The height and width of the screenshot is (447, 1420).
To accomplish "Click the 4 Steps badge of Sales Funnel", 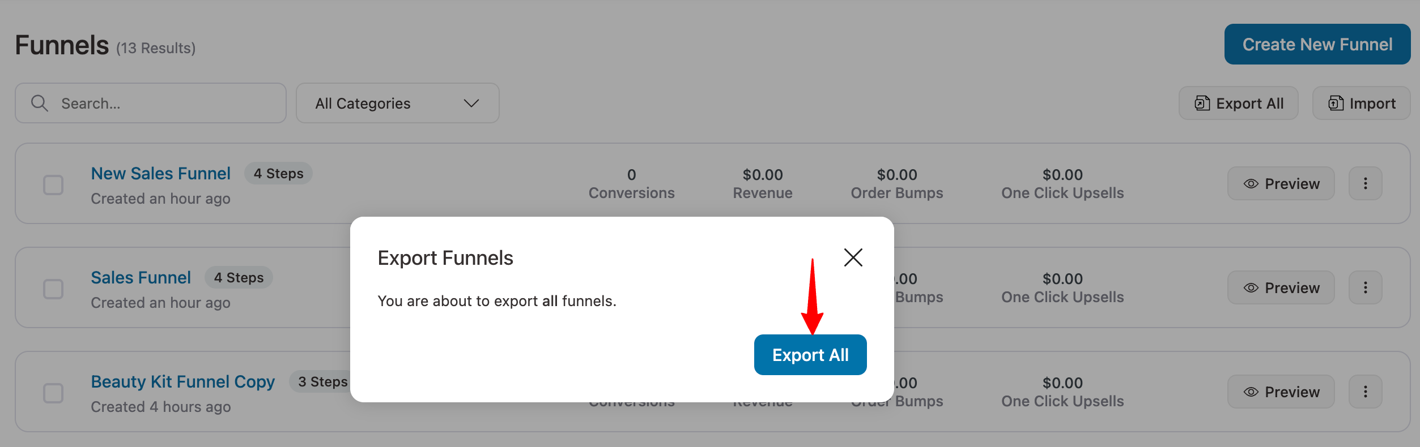I will pos(239,278).
